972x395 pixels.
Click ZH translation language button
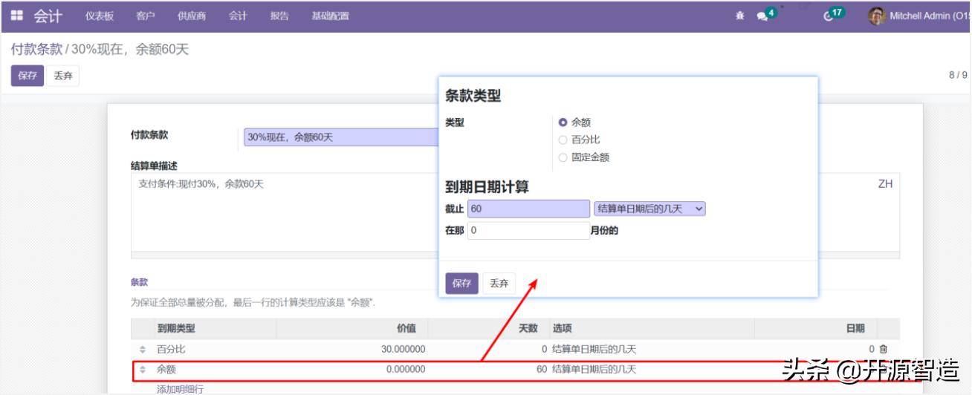pyautogui.click(x=885, y=185)
